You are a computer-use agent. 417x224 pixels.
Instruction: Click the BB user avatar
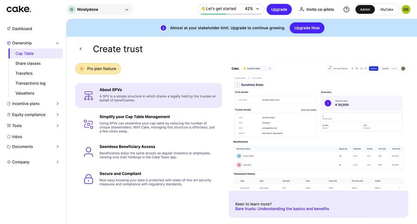tap(405, 9)
